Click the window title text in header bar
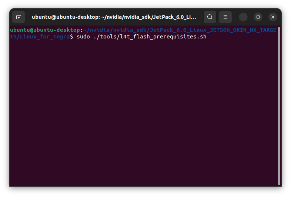 114,17
